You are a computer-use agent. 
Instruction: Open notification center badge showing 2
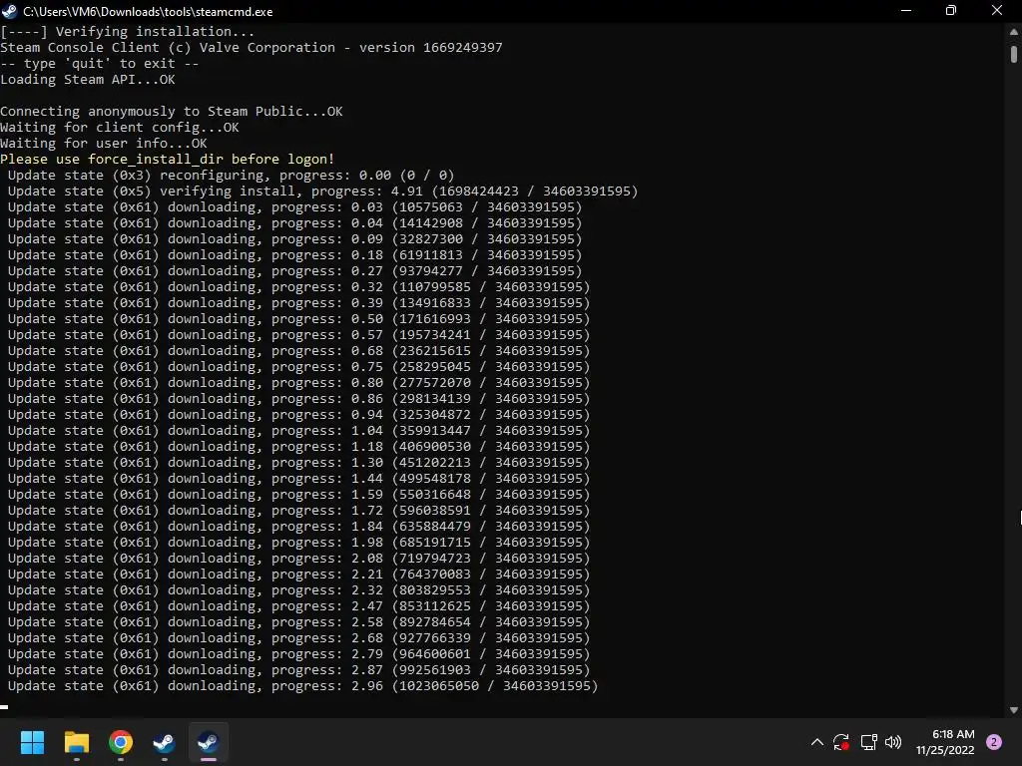click(994, 742)
